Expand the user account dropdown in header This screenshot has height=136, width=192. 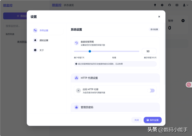185,5
